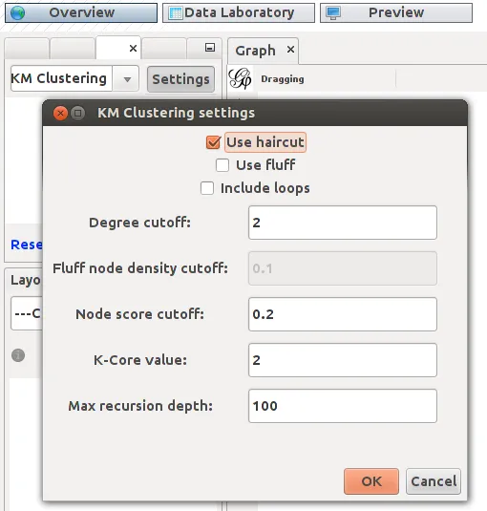The width and height of the screenshot is (487, 511).
Task: Click the Max recursion depth field
Action: pyautogui.click(x=343, y=406)
